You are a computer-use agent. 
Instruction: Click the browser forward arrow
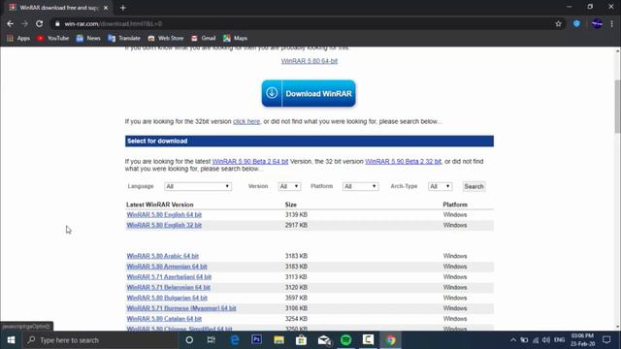(x=24, y=23)
